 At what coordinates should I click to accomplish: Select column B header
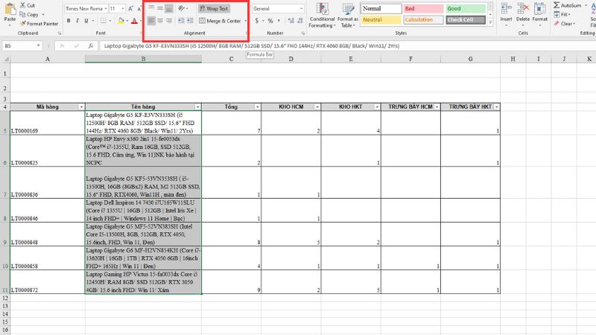pyautogui.click(x=143, y=59)
